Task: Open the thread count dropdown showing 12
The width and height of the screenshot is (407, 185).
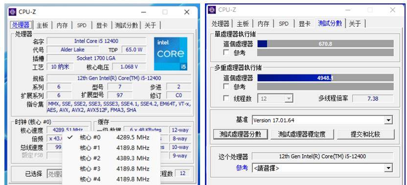Action: click(275, 99)
